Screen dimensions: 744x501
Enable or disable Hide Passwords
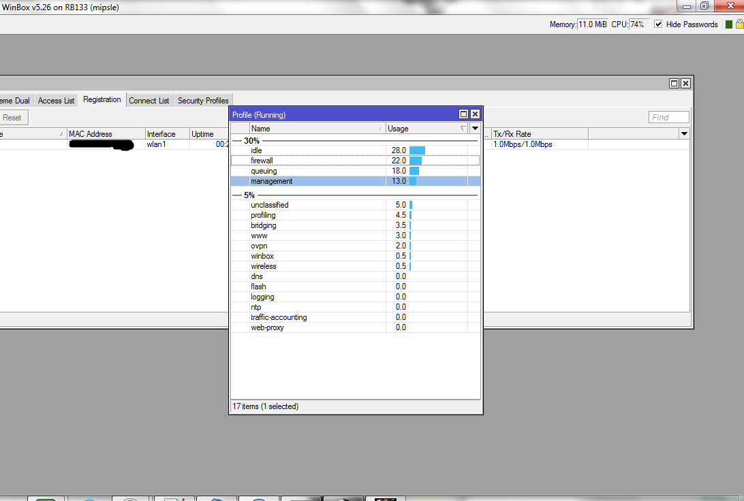point(657,24)
